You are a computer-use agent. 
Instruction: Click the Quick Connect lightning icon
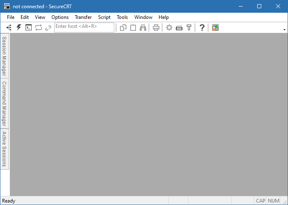pyautogui.click(x=18, y=28)
